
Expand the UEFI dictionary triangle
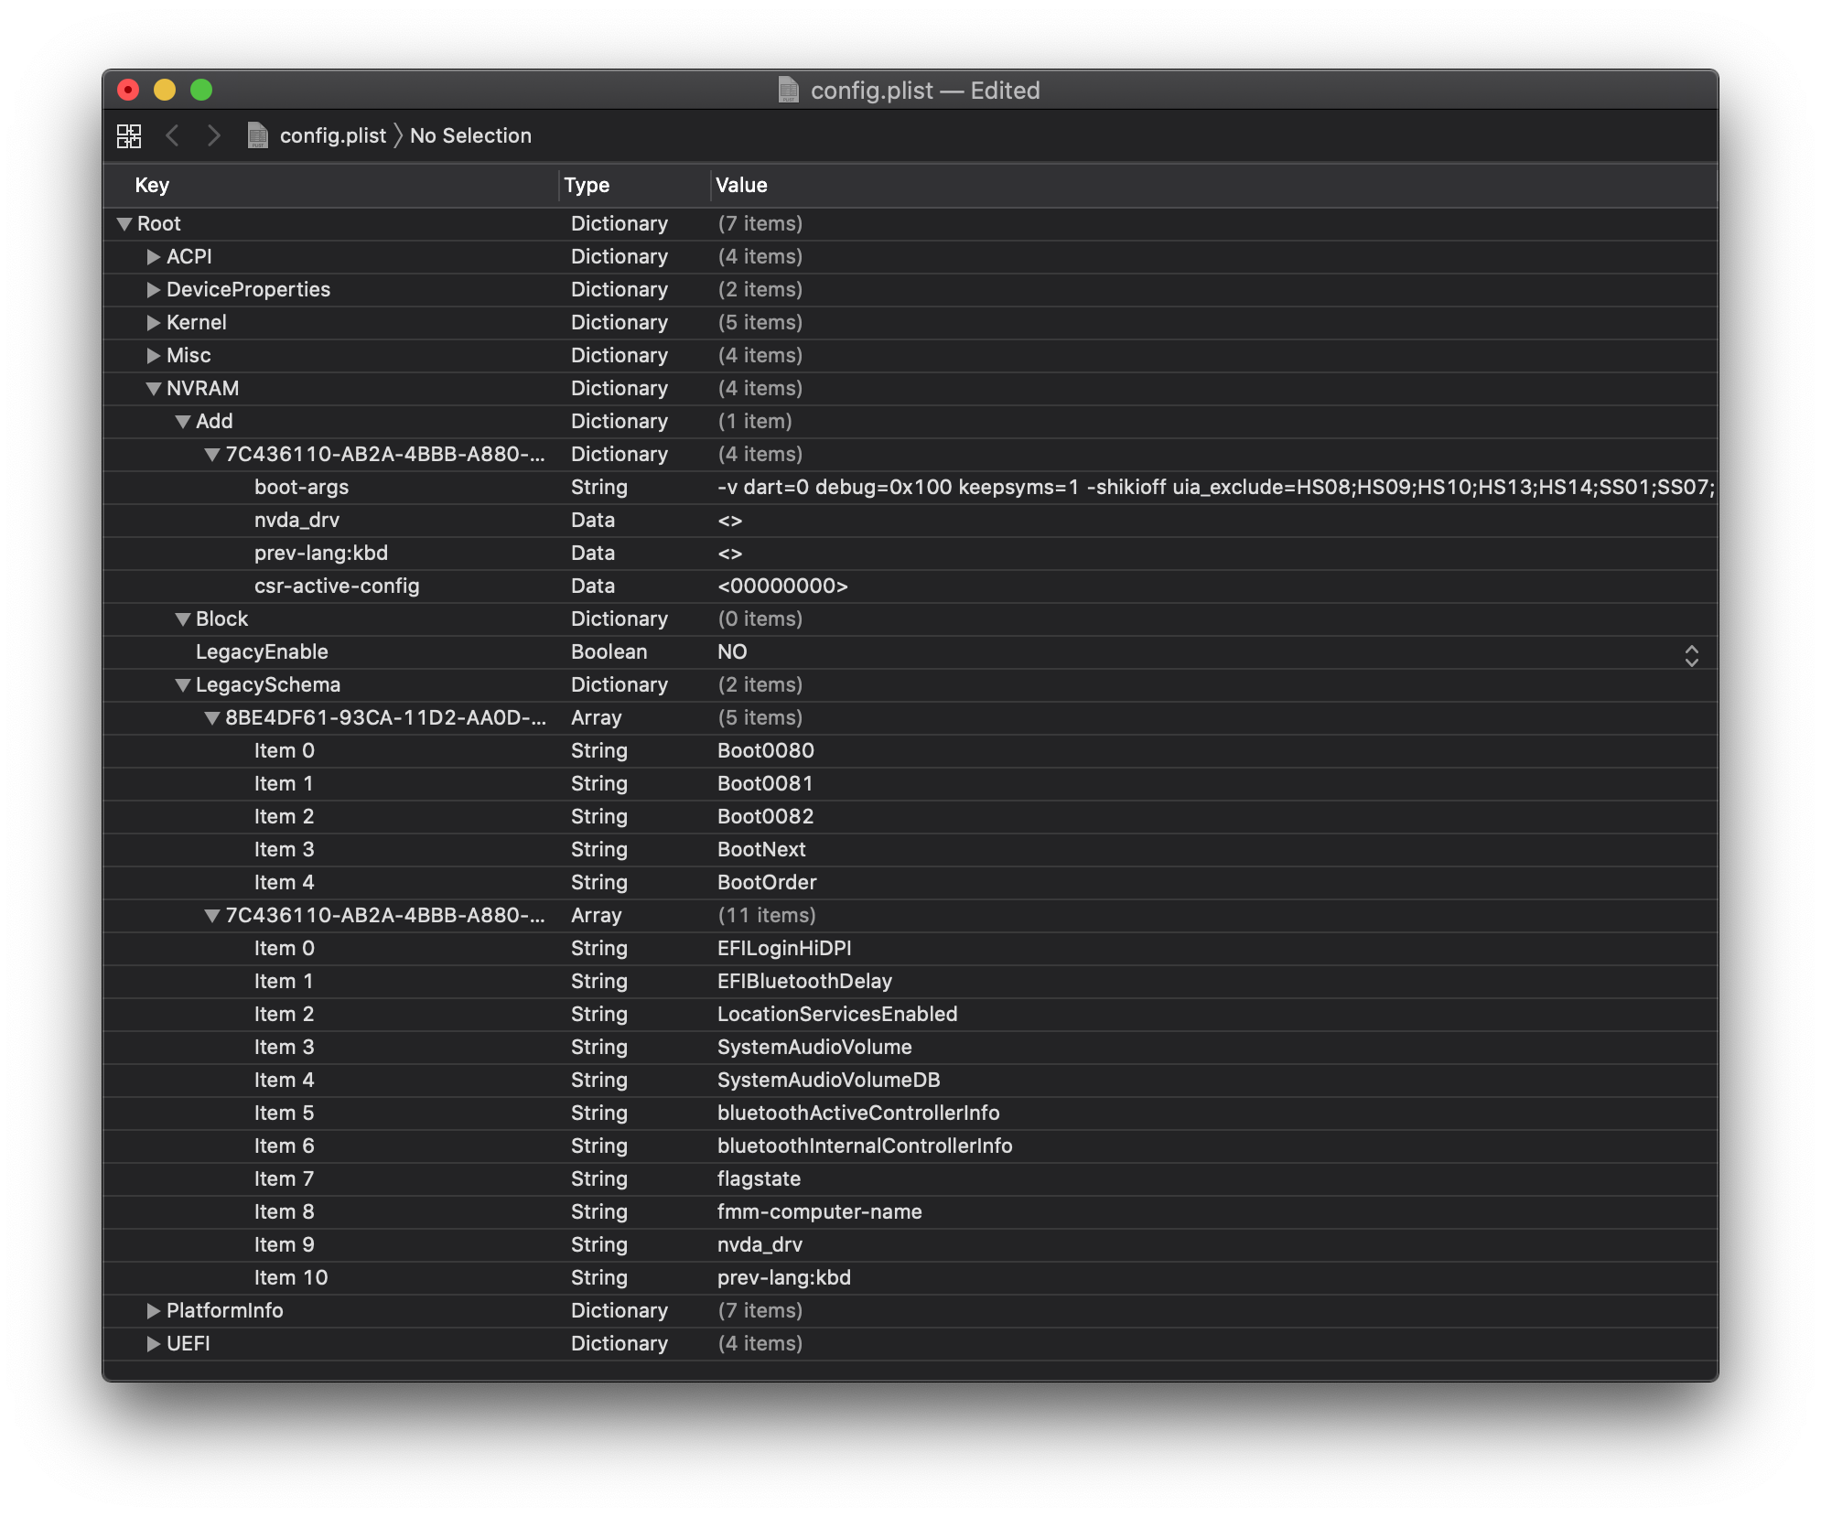point(154,1344)
